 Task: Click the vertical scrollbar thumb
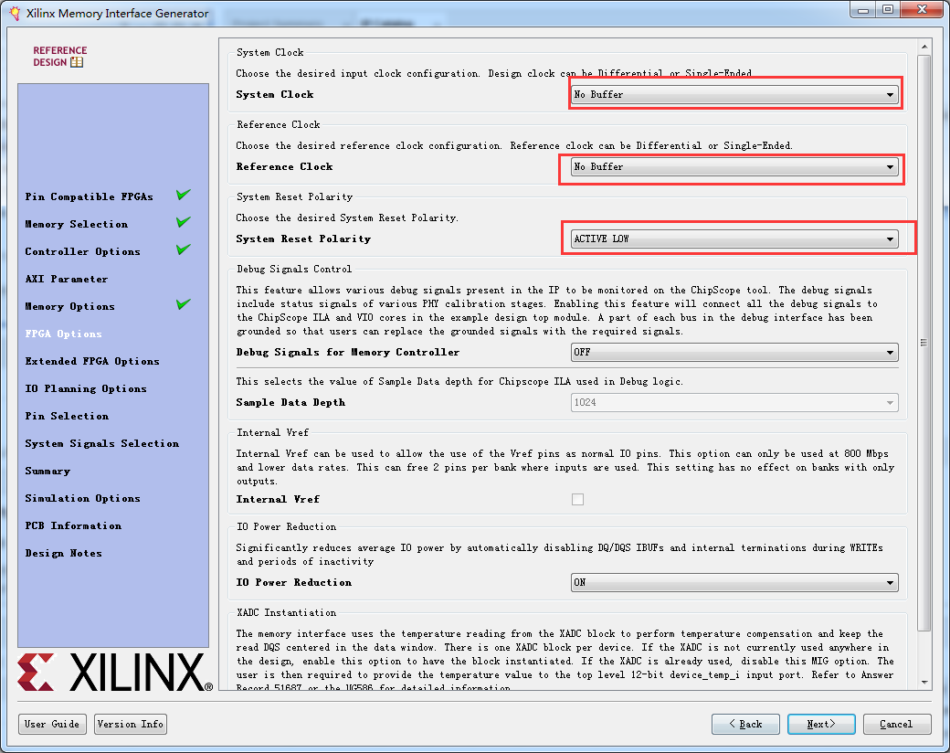click(924, 343)
